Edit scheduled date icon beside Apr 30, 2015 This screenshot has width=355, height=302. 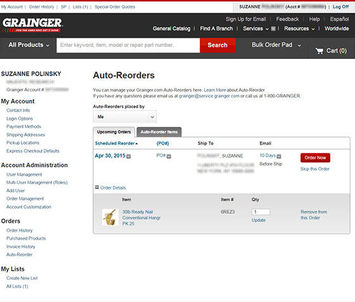point(128,156)
